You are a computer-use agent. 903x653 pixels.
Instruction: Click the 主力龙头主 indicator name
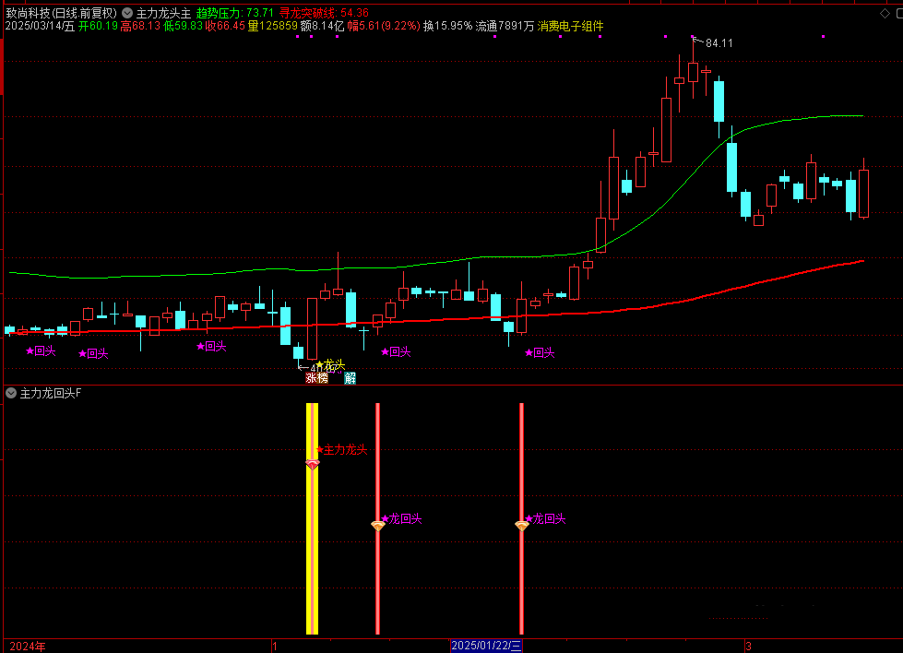click(163, 13)
